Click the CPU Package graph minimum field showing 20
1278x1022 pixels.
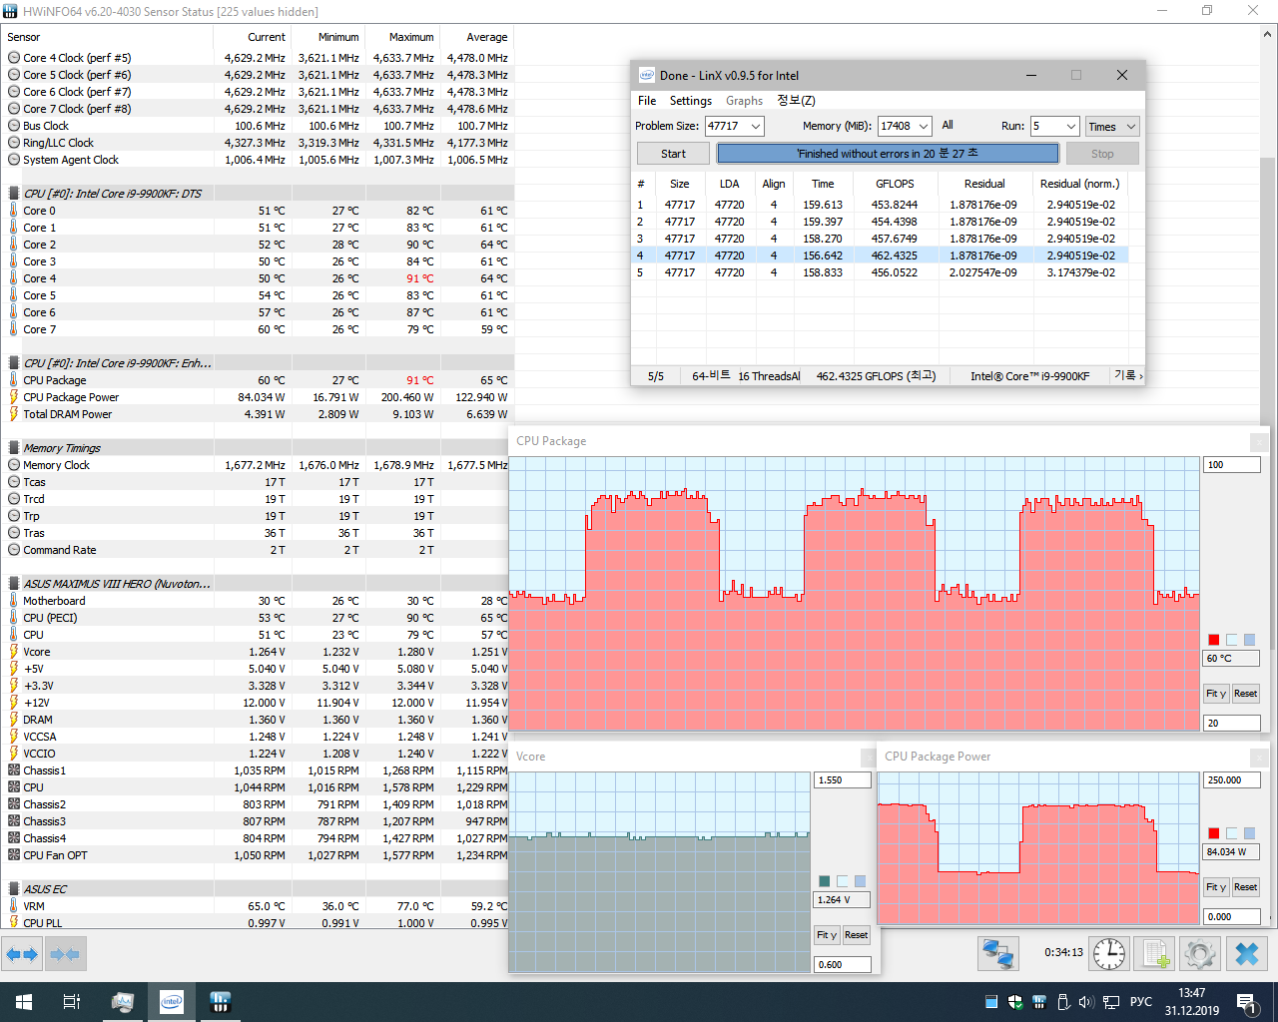tap(1232, 724)
